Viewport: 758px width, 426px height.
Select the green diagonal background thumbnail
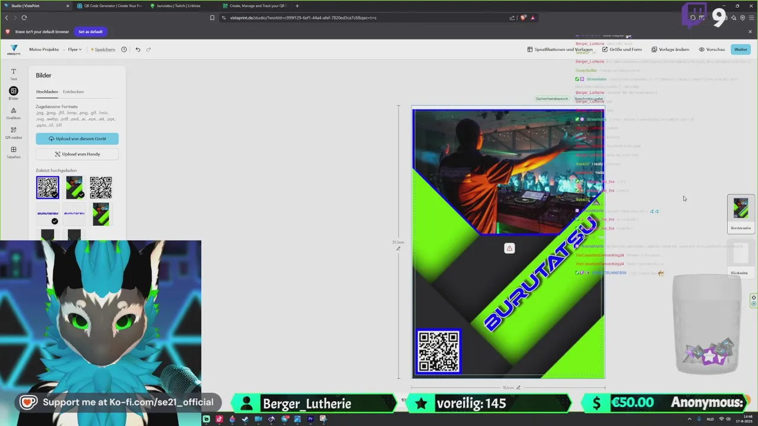tap(75, 188)
